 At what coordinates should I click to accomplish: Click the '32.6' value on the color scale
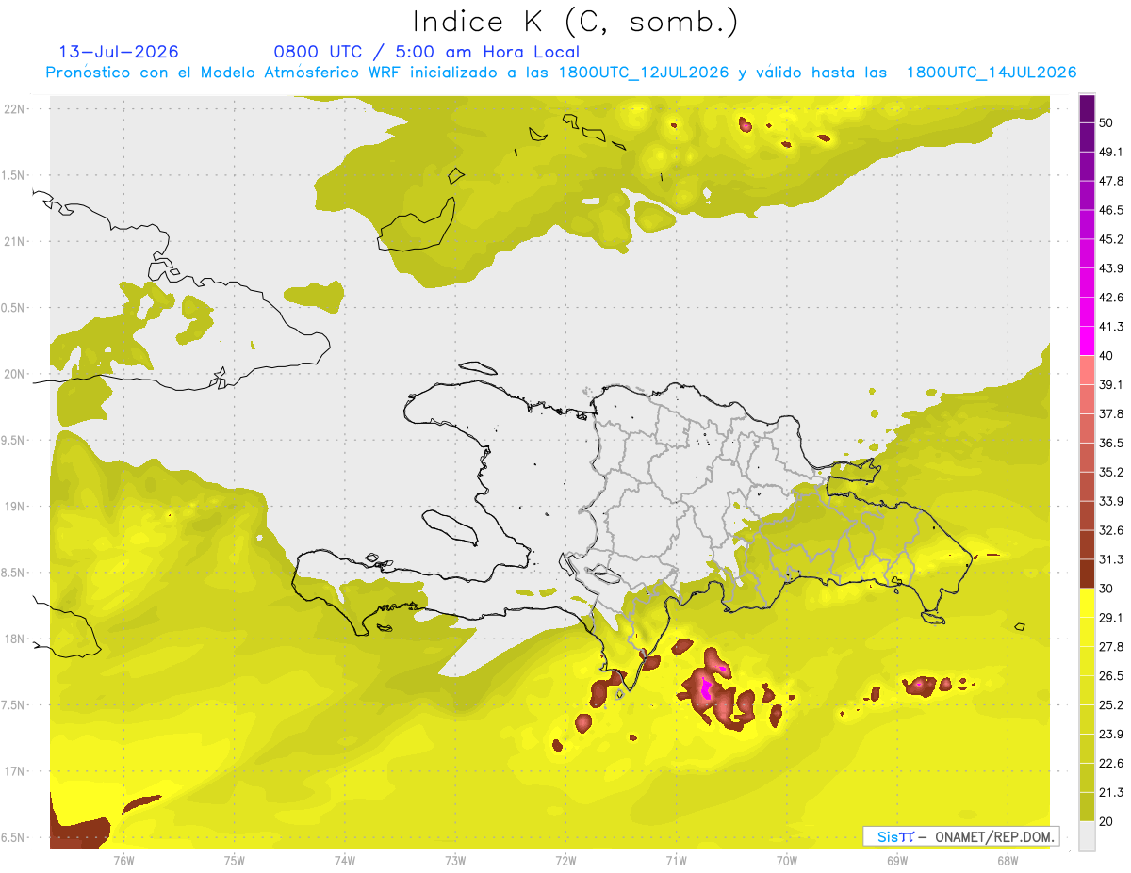pos(1110,530)
